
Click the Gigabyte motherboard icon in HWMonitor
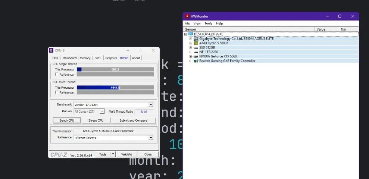point(196,38)
